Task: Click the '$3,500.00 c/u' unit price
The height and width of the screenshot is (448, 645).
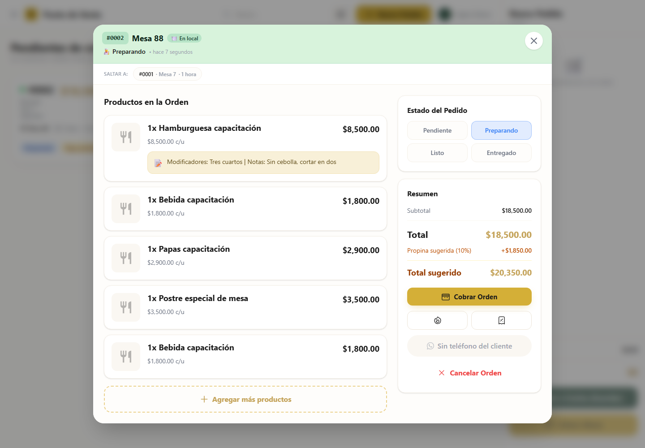Action: (x=166, y=312)
